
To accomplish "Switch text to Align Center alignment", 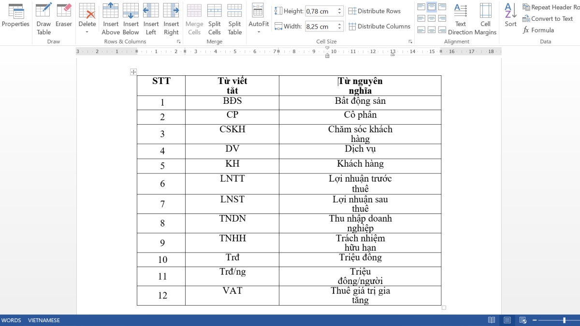I will [x=433, y=17].
